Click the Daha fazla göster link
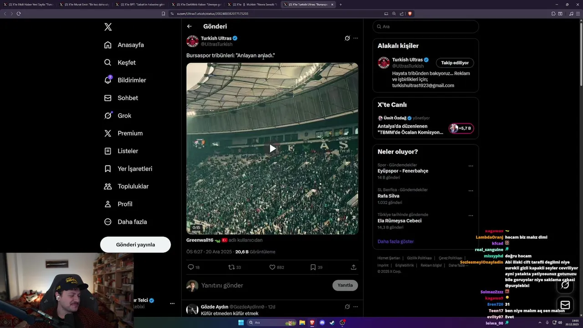583x328 pixels. click(395, 241)
